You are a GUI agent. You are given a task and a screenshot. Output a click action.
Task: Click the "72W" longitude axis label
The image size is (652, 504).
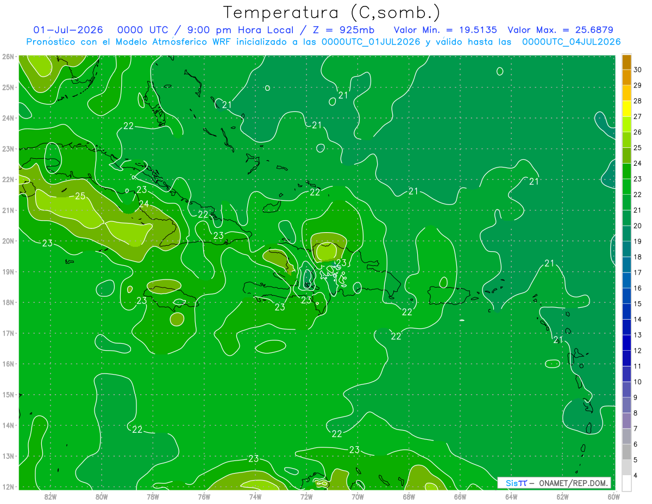(x=306, y=496)
